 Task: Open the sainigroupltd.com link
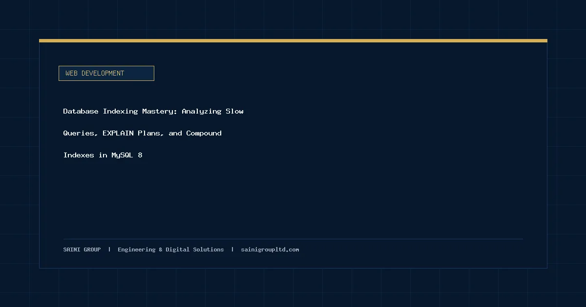270,249
